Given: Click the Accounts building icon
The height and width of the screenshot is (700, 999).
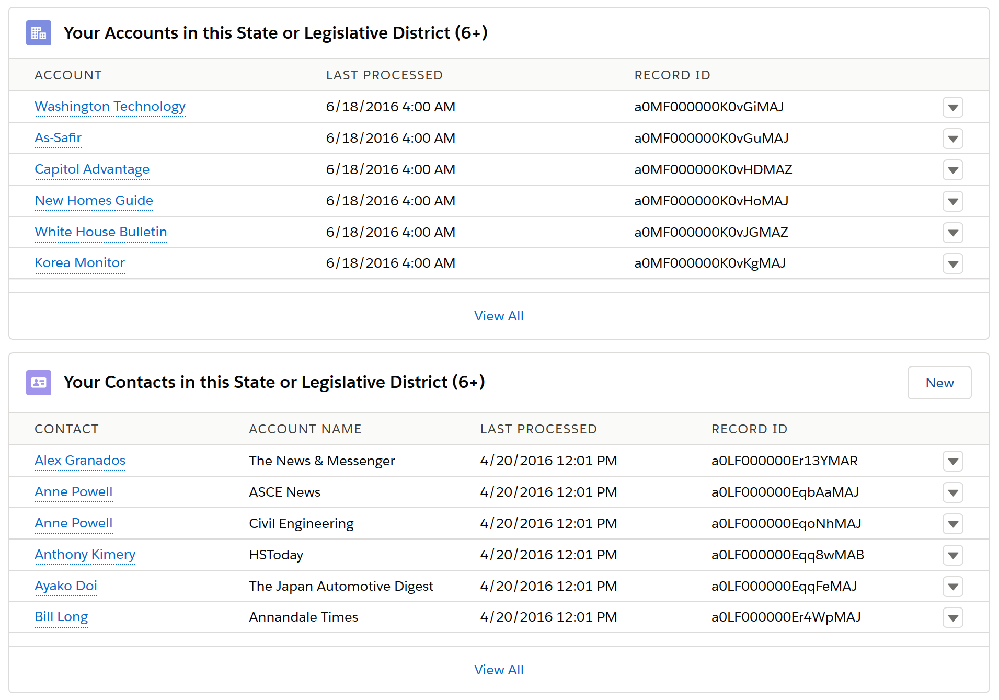Looking at the screenshot, I should pyautogui.click(x=39, y=33).
